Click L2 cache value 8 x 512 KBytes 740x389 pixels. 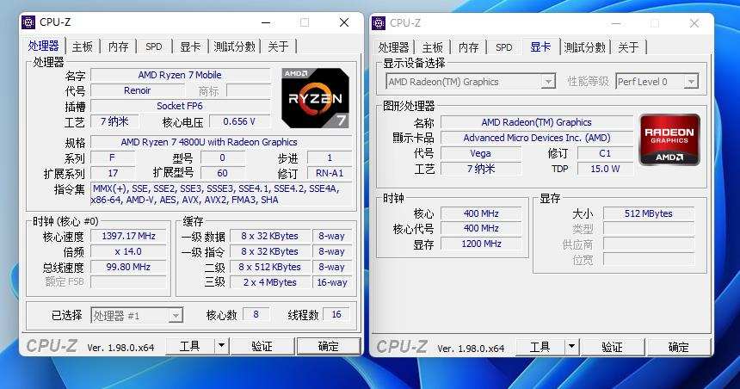270,267
